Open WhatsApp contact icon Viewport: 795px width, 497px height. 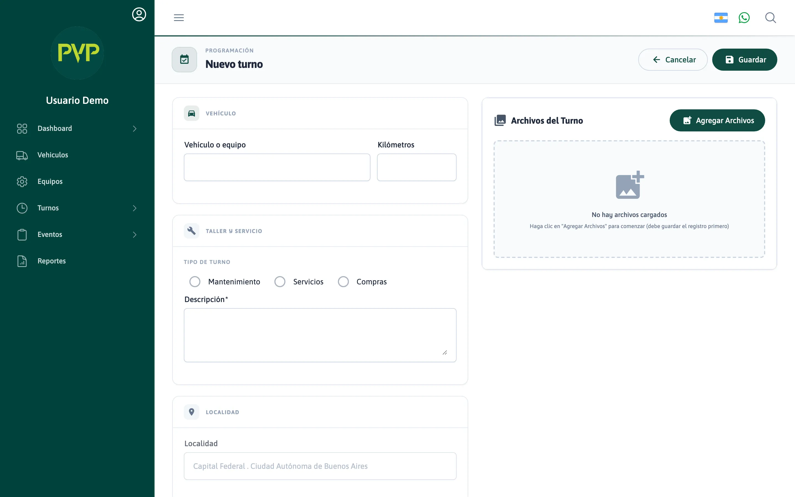pos(744,18)
